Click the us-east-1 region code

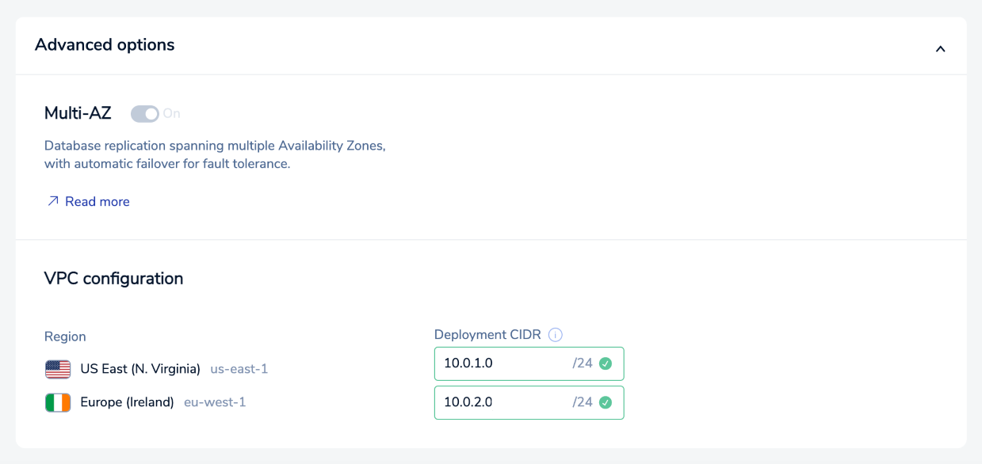pyautogui.click(x=239, y=369)
